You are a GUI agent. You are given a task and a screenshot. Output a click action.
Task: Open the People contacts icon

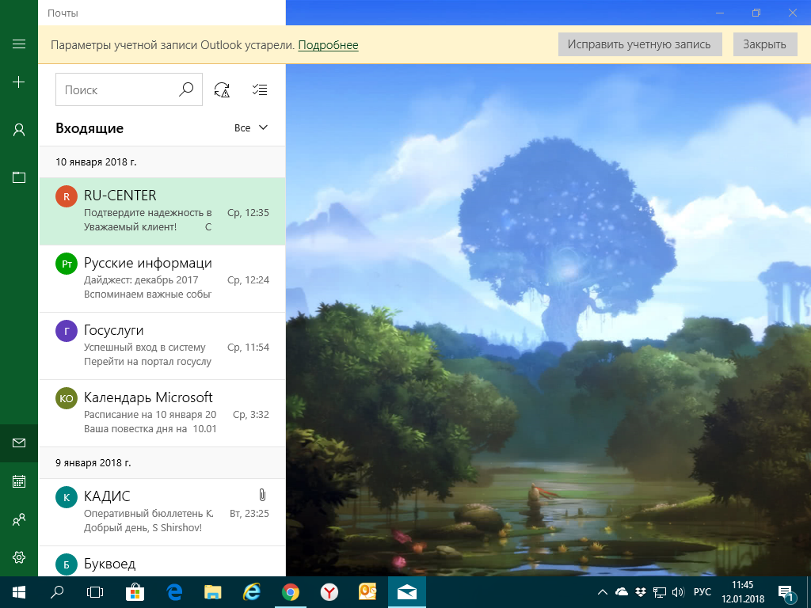(19, 519)
